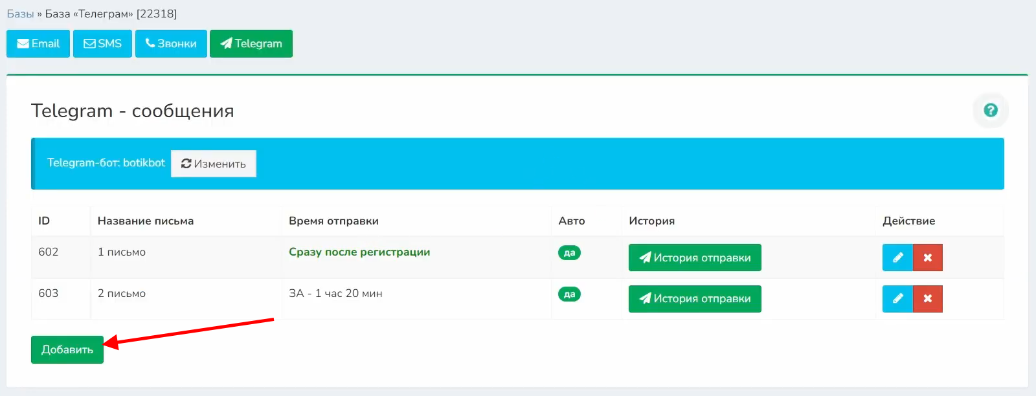Open История отправки for message 603
This screenshot has height=396, width=1036.
pyautogui.click(x=695, y=299)
